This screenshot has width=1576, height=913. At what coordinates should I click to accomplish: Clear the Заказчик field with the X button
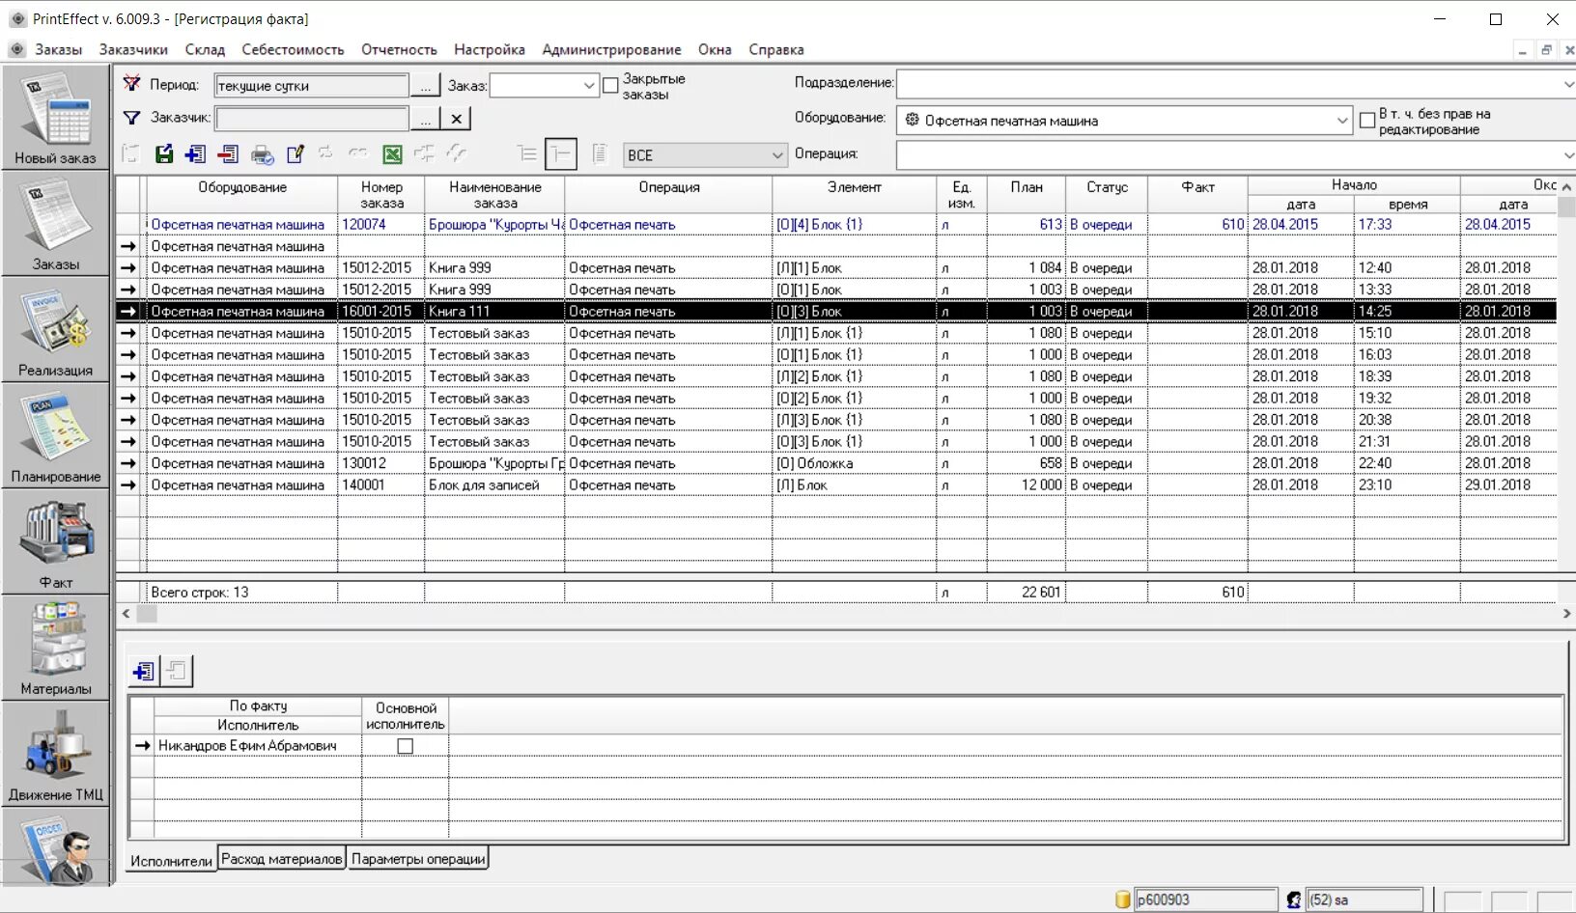coord(456,119)
